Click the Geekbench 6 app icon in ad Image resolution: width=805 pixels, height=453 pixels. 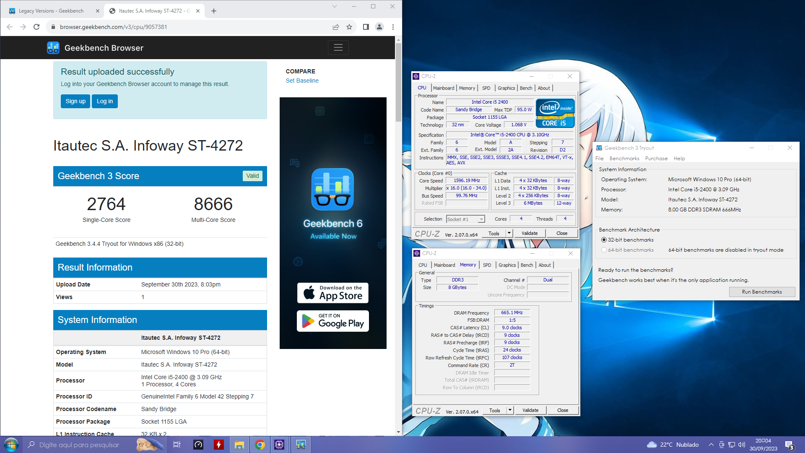point(332,189)
